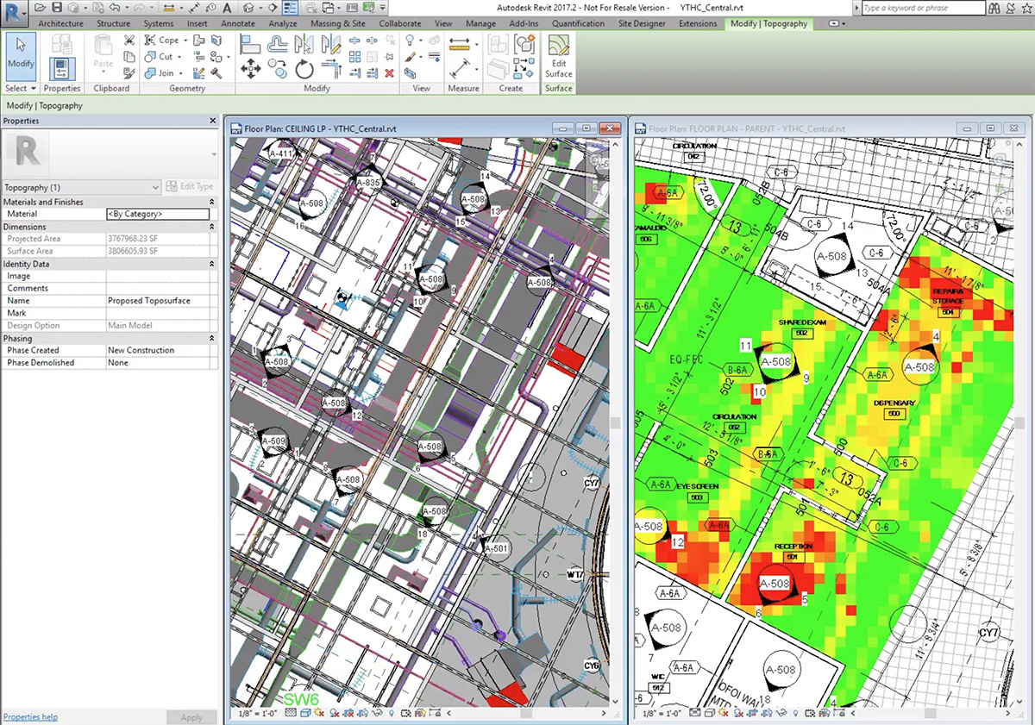
Task: Open the Collaborate ribbon tab
Action: [x=400, y=24]
